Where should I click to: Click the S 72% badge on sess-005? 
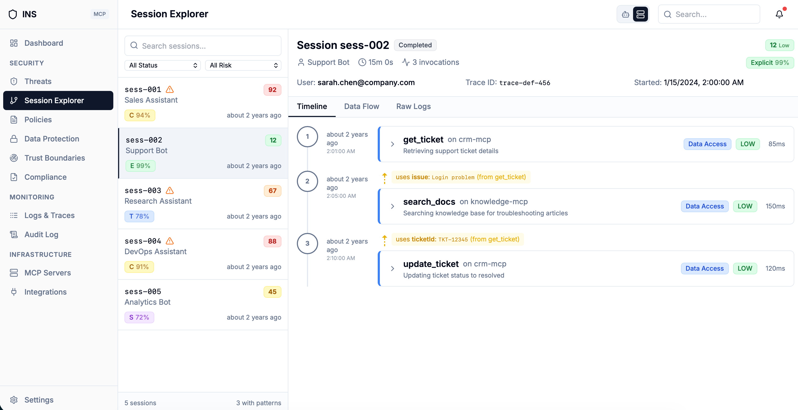(x=139, y=317)
